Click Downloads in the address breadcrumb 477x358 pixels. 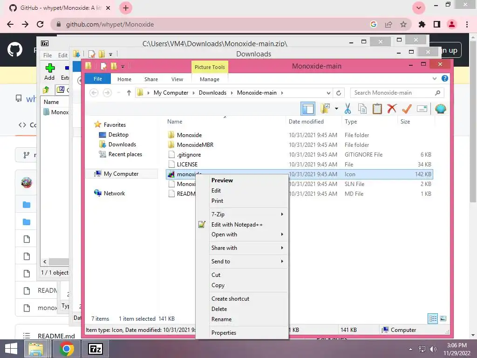pyautogui.click(x=212, y=93)
